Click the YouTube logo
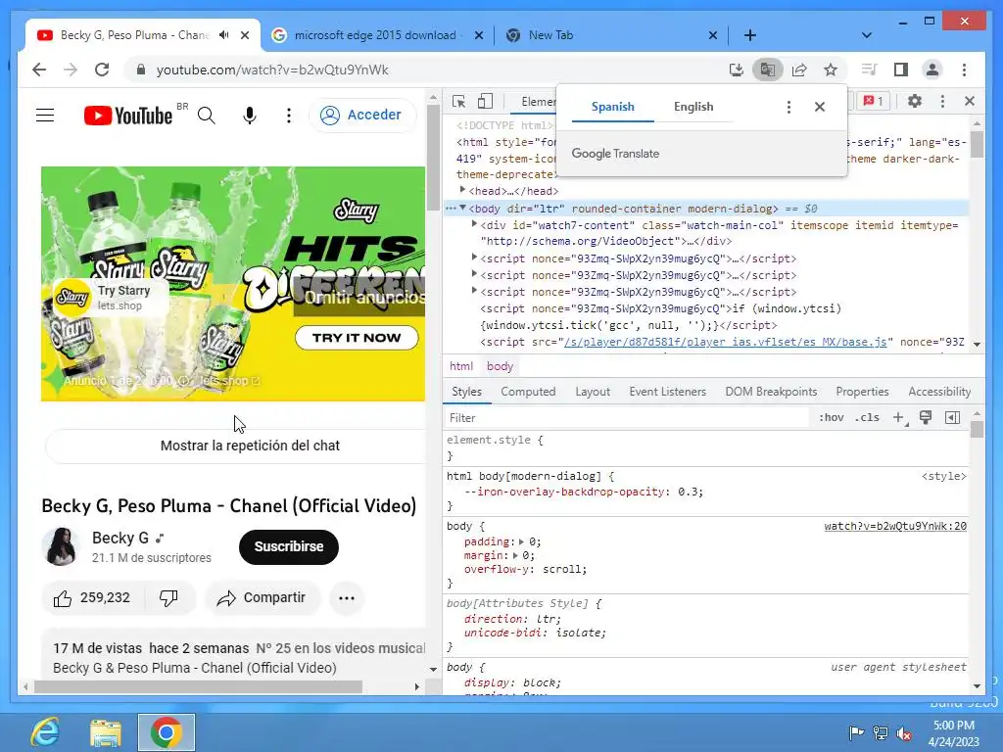 [x=128, y=116]
